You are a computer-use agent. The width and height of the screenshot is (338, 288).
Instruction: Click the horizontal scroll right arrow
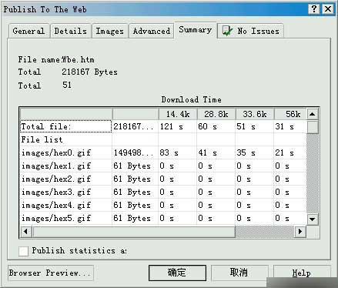(300, 232)
